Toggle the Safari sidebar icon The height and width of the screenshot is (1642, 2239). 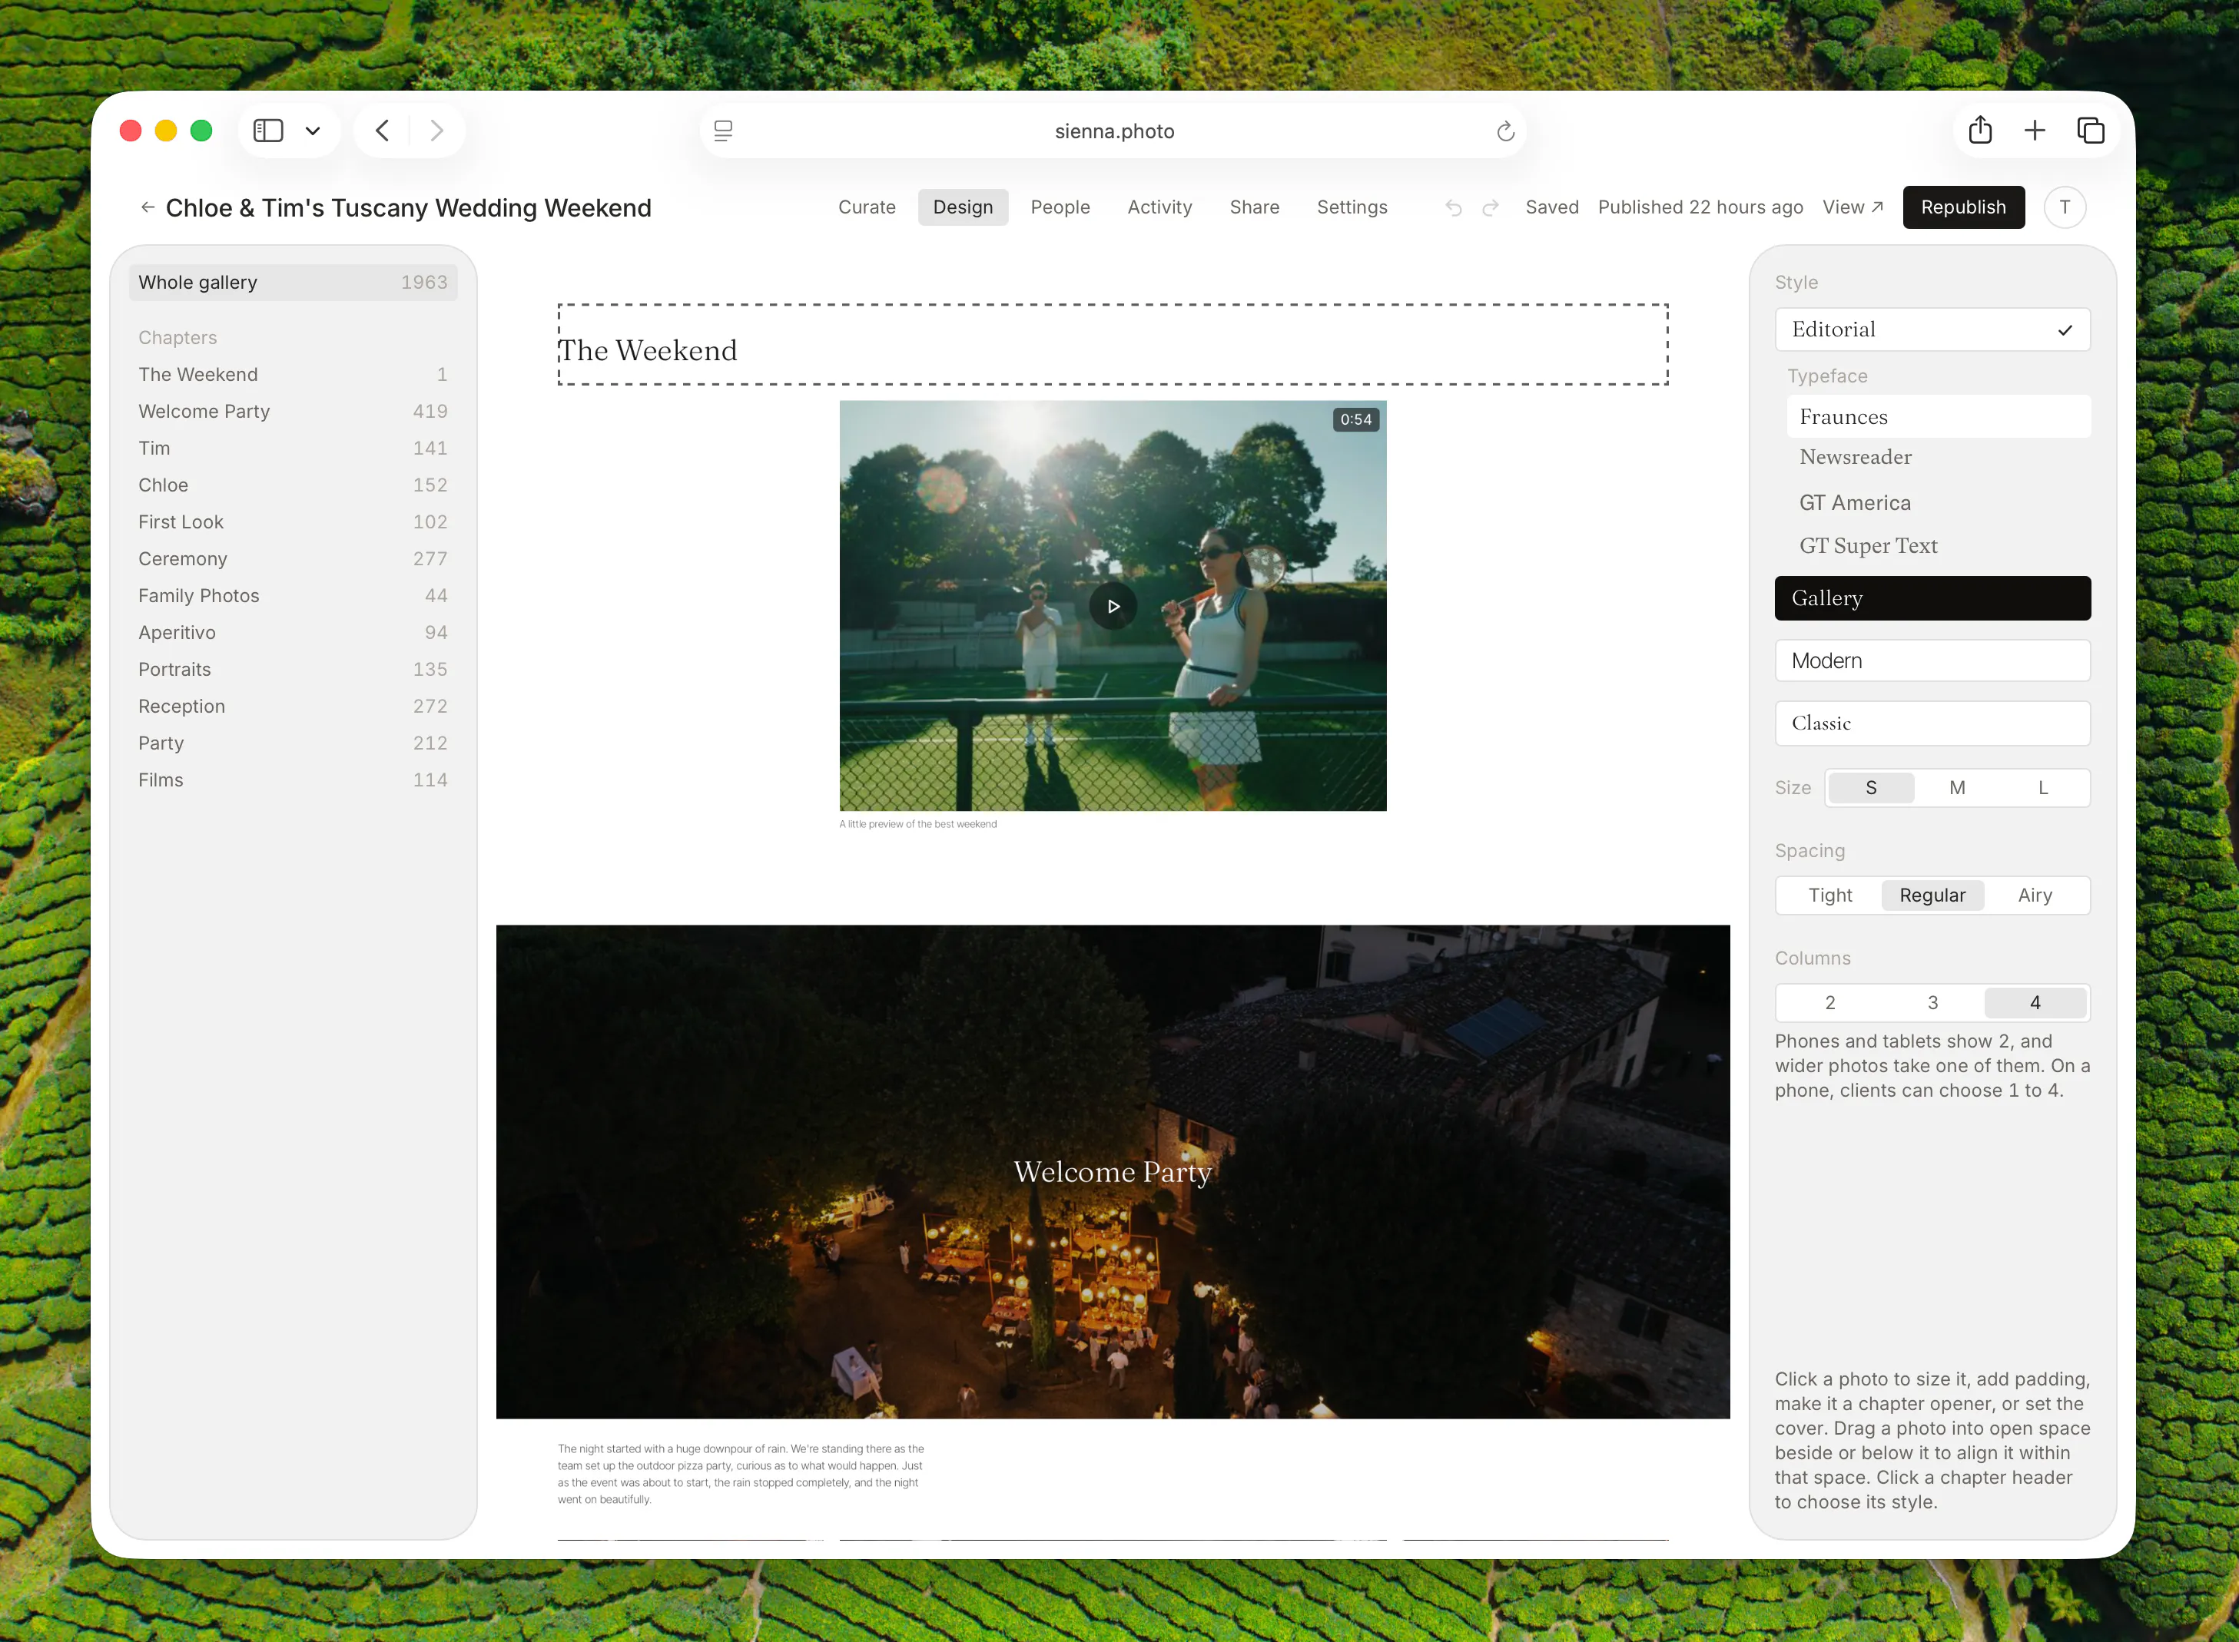267,131
